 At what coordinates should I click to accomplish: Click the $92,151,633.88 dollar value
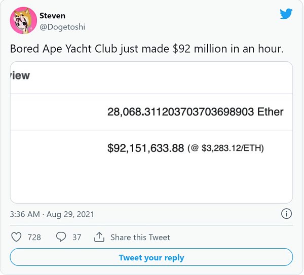(x=145, y=148)
